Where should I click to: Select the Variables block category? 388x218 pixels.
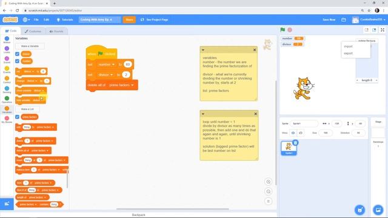(7, 110)
